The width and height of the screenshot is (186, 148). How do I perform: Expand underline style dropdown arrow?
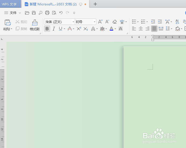(64, 29)
